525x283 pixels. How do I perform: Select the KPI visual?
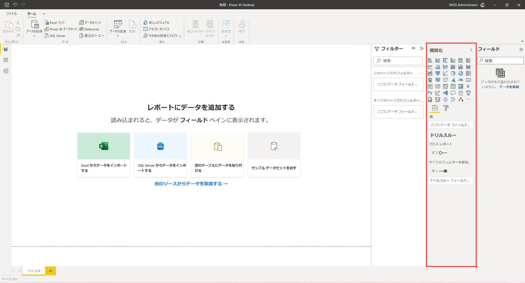438,86
